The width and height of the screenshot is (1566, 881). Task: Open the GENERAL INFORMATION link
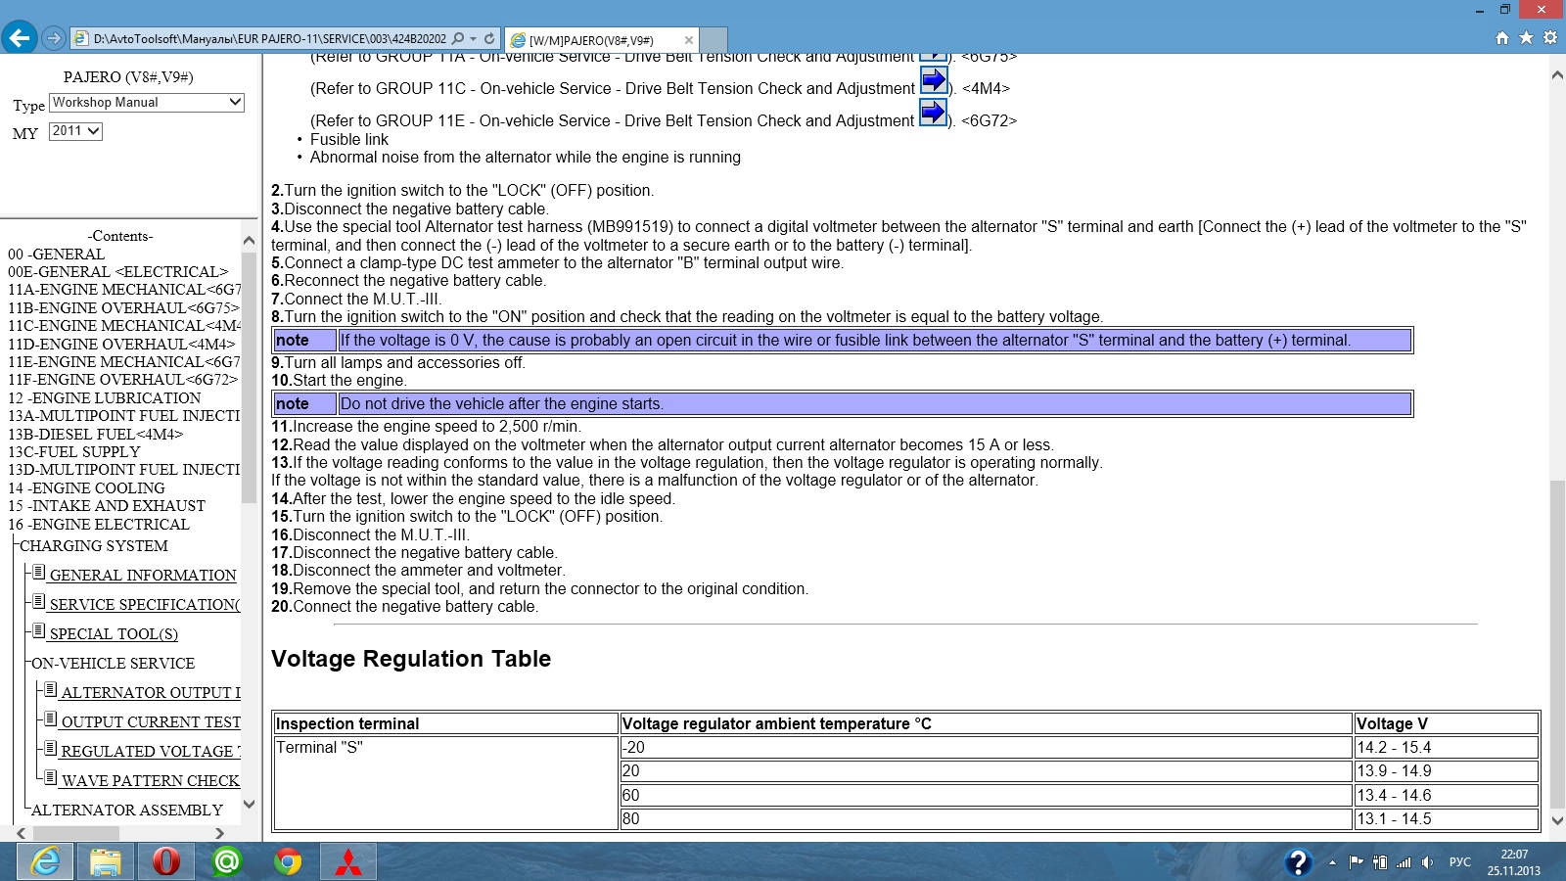pos(143,576)
